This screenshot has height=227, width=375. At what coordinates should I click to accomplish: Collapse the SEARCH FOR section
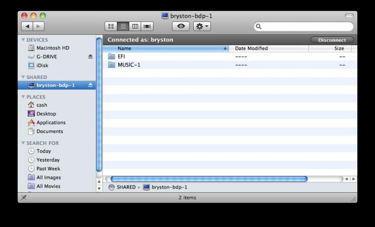(23, 143)
